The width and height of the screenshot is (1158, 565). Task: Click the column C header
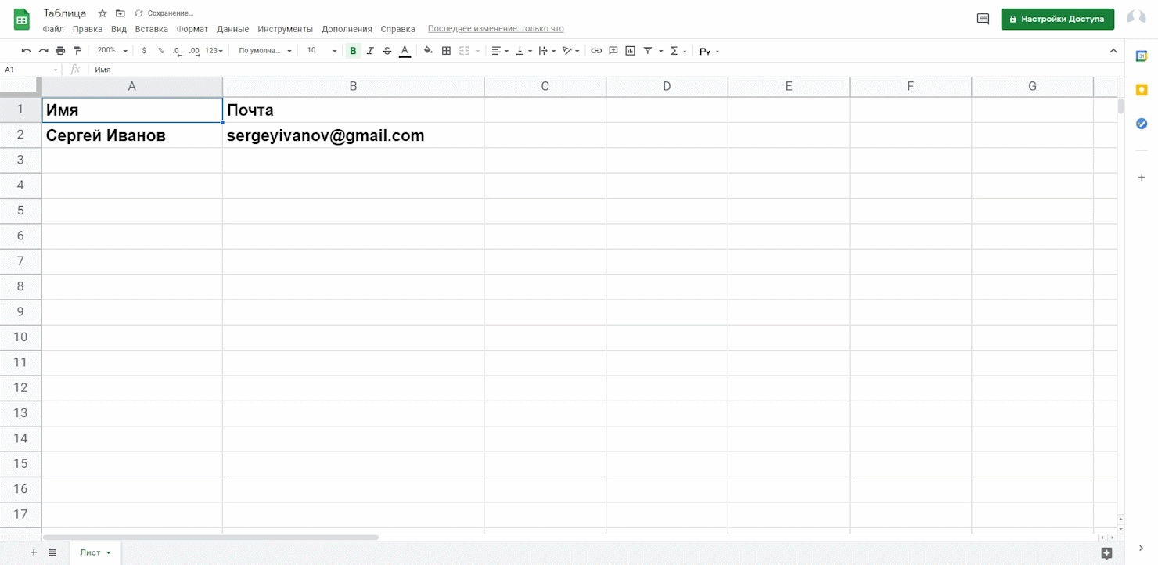(x=545, y=86)
